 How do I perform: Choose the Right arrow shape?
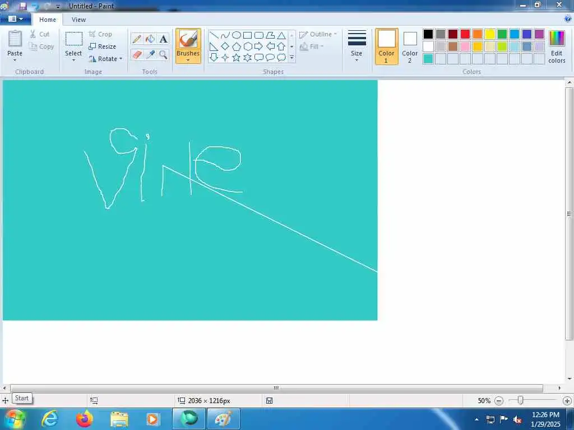[259, 46]
